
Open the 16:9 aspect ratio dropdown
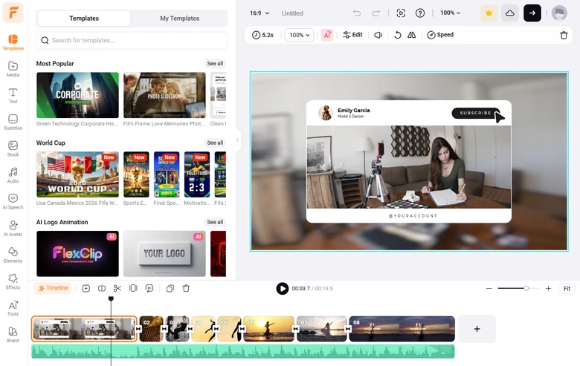pos(260,13)
